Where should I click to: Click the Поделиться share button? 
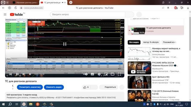click(x=109, y=87)
